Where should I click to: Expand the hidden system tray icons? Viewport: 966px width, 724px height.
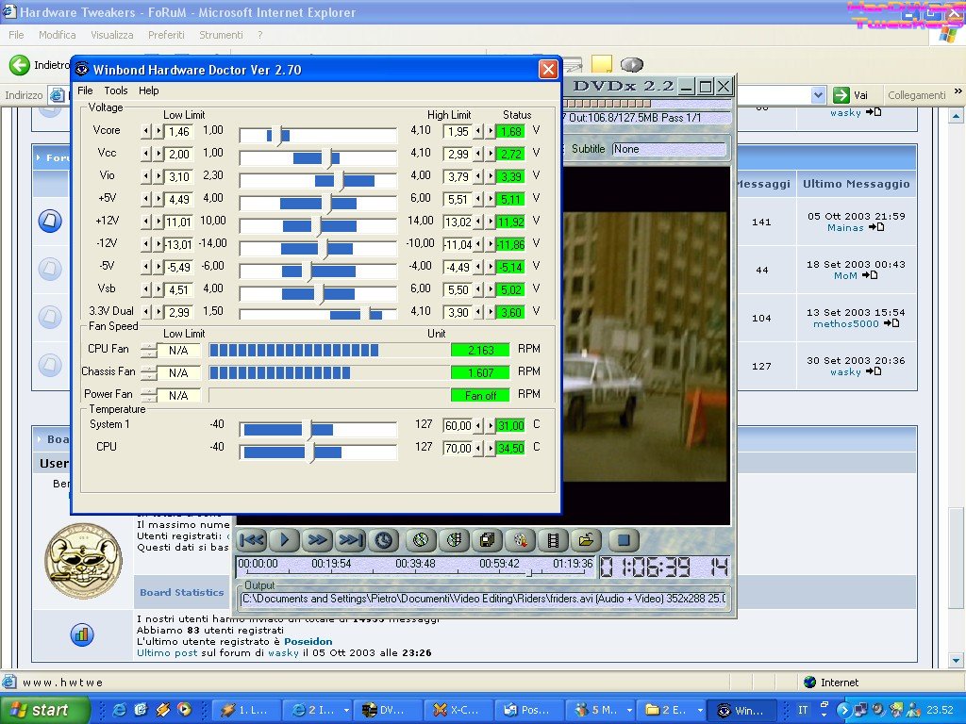click(843, 710)
